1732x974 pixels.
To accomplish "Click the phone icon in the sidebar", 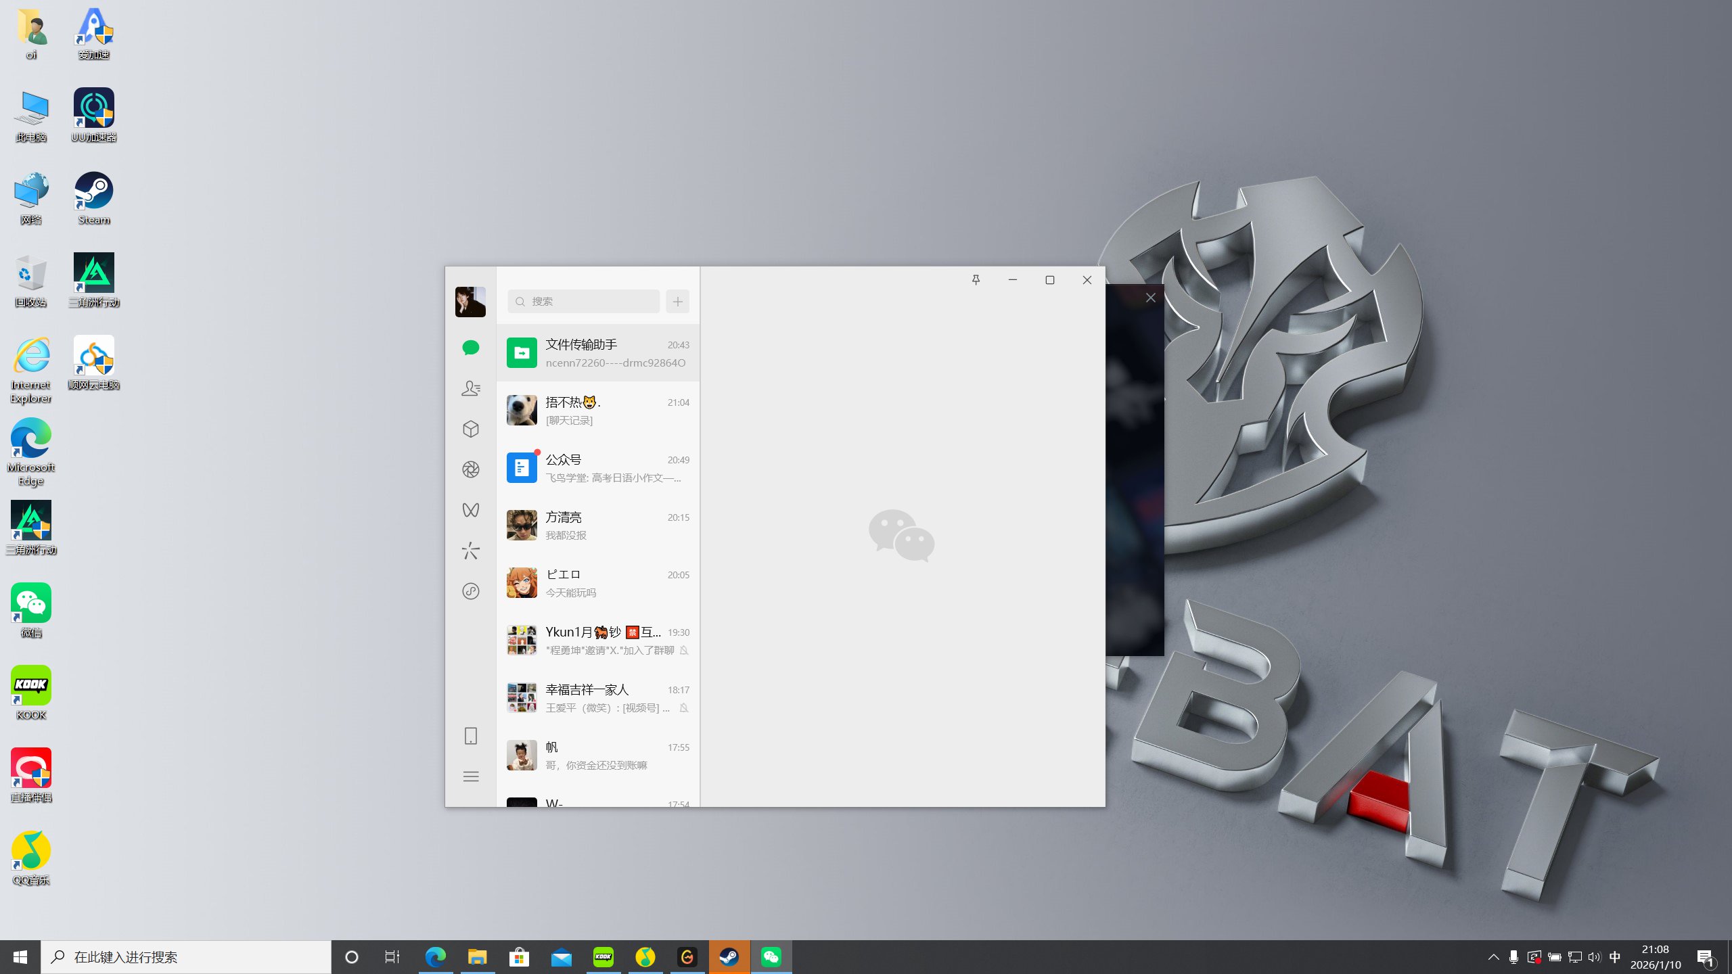I will coord(471,736).
